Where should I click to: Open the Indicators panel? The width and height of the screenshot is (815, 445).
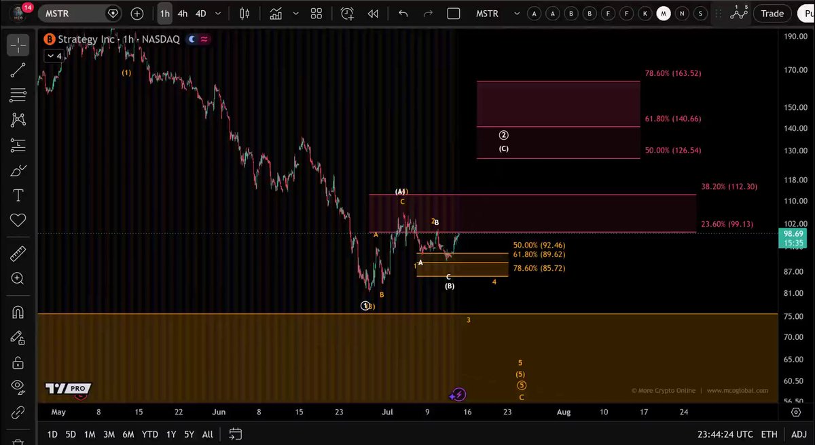point(276,14)
